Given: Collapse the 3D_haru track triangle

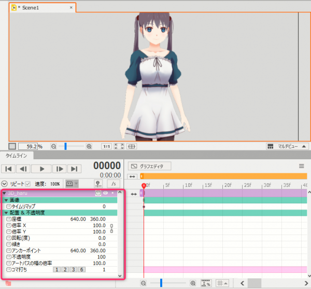Looking at the screenshot, I should click(x=4, y=193).
